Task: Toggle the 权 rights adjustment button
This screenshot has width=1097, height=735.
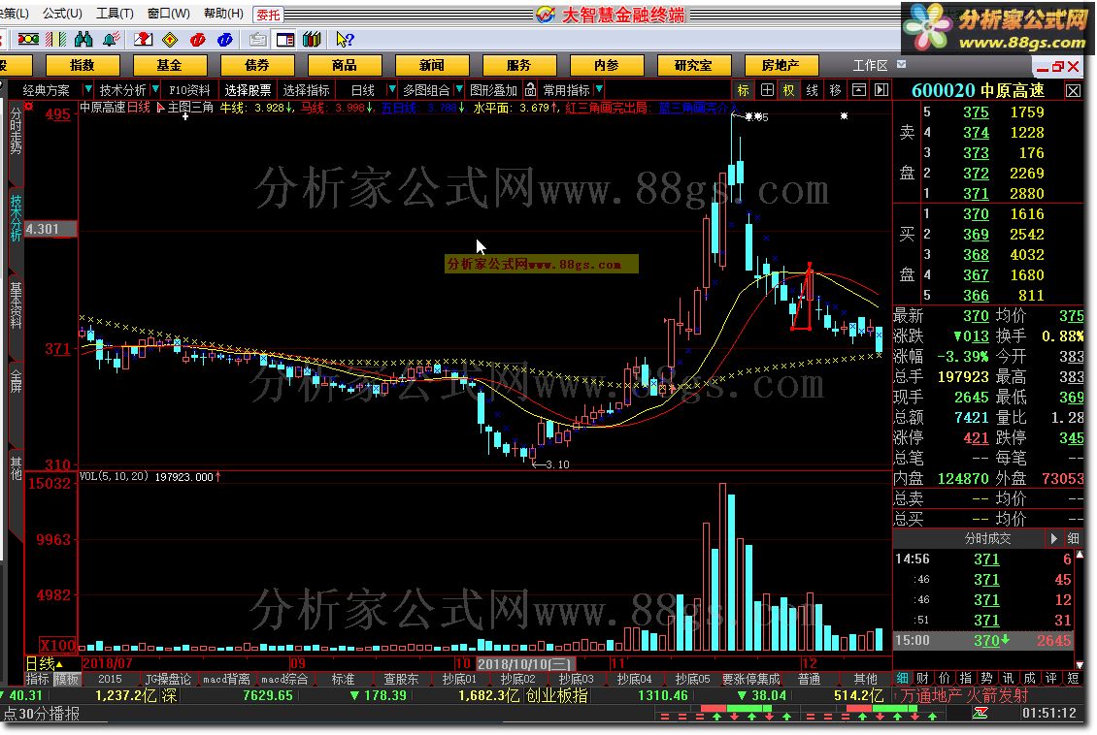Action: point(788,90)
